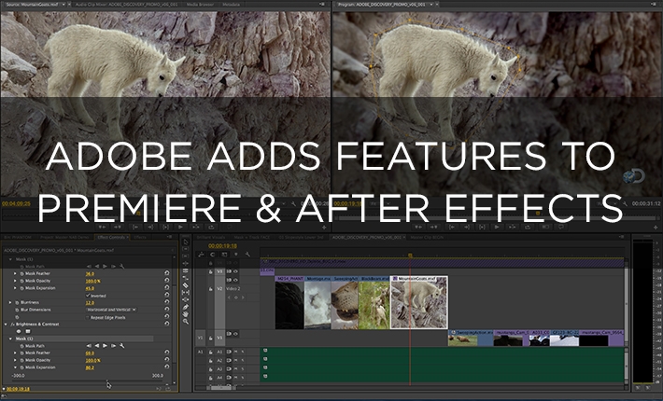Image resolution: width=663 pixels, height=401 pixels.
Task: Collapse Brightness & Contrast effect
Action: (x=6, y=325)
